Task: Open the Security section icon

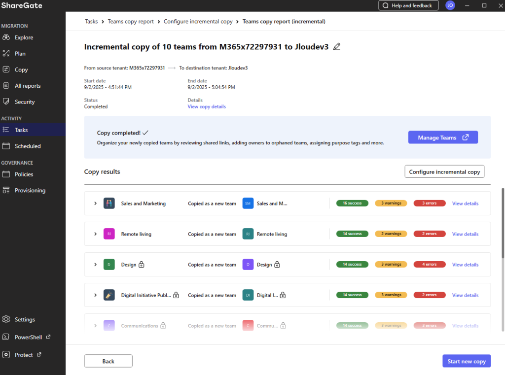Action: click(6, 102)
